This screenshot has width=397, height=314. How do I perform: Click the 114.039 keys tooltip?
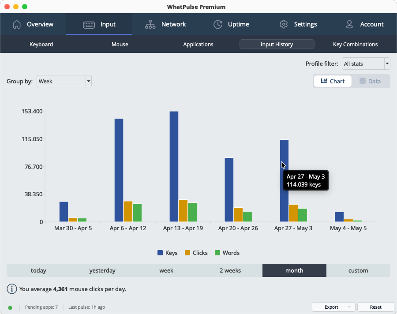click(306, 180)
